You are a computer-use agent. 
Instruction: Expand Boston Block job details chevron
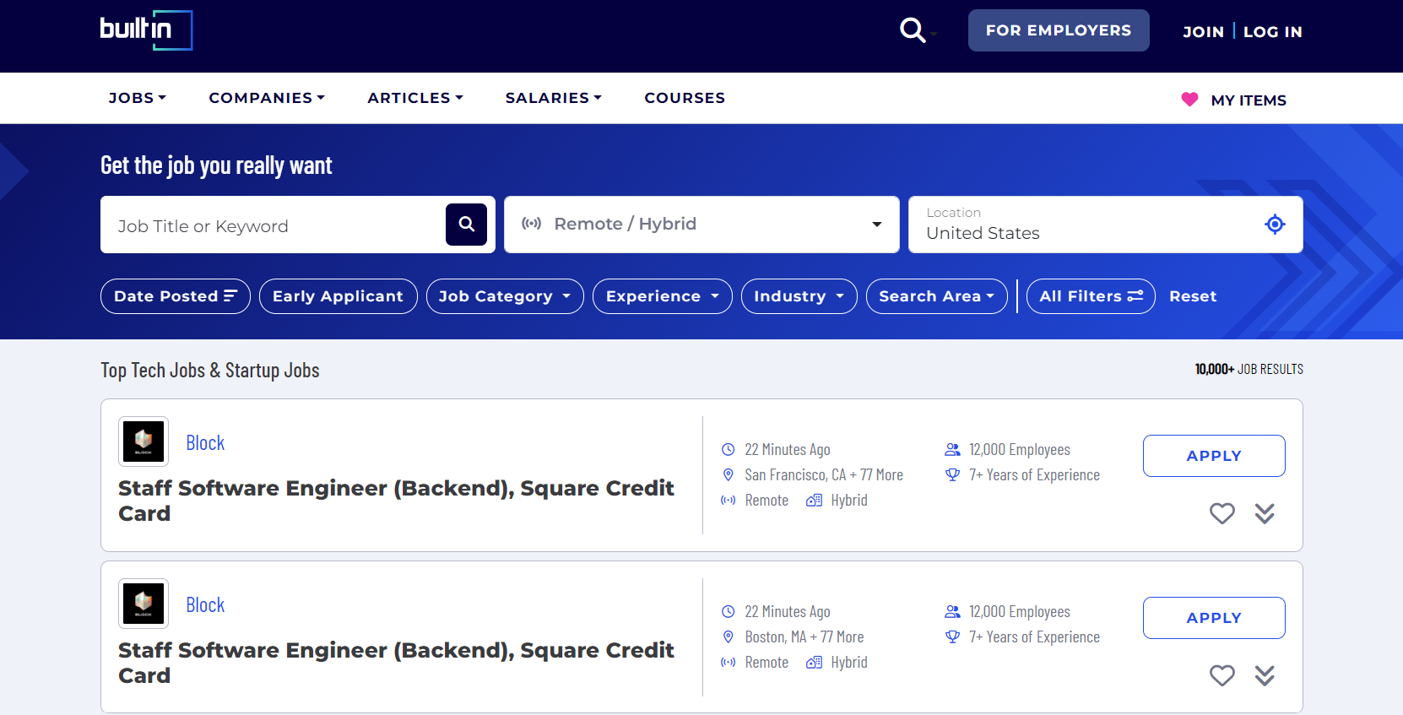pyautogui.click(x=1264, y=675)
